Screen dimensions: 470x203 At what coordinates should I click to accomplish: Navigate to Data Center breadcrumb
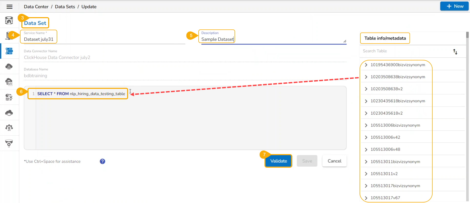pyautogui.click(x=36, y=7)
